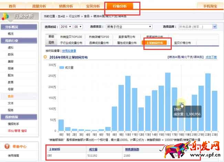Select 热销宝贝TOP100 sub-tab
The width and height of the screenshot is (224, 162).
point(71,37)
